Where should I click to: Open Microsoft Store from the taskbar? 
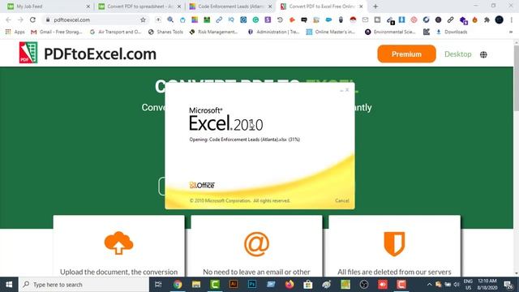point(308,285)
